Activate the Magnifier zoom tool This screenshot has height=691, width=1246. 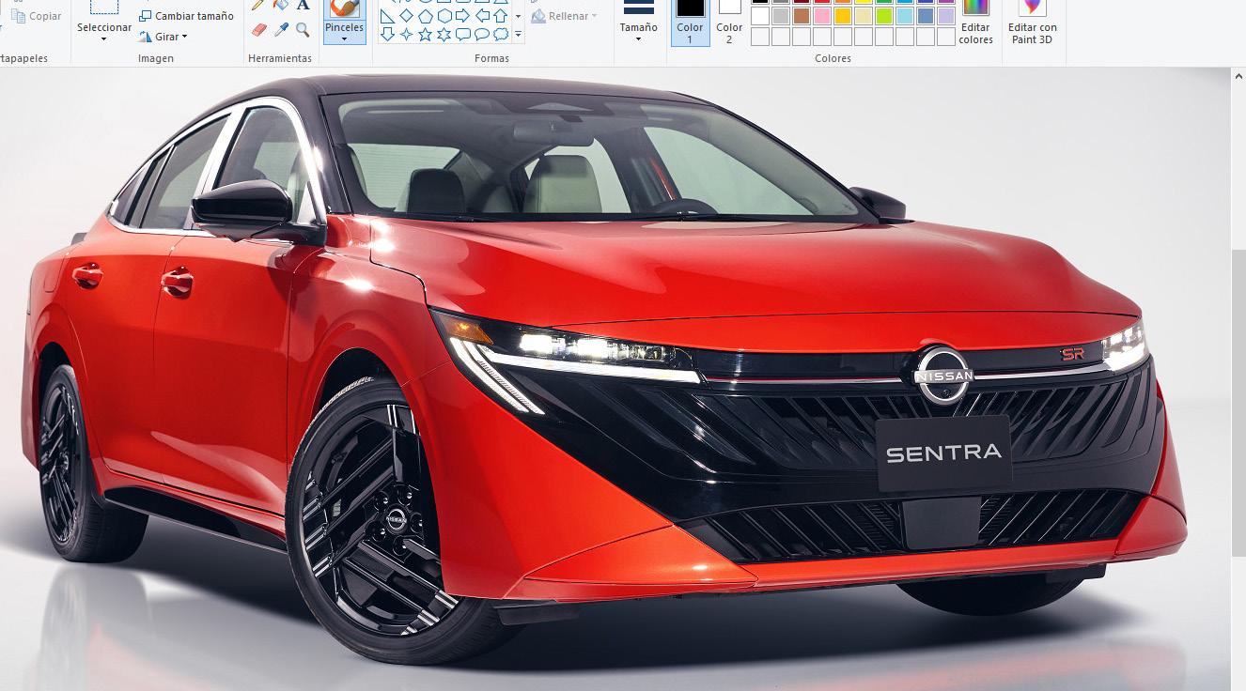pyautogui.click(x=303, y=30)
